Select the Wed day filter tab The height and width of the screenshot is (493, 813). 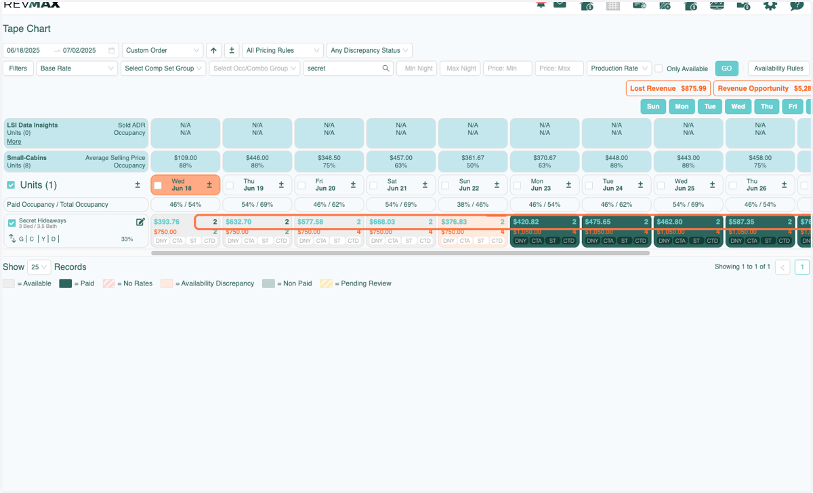click(x=738, y=106)
